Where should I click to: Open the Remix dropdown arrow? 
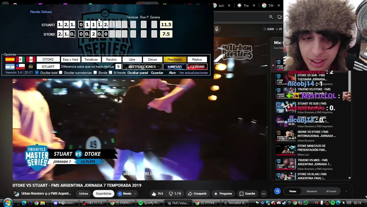[x=135, y=194]
